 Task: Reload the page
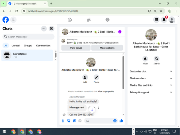click(x=17, y=11)
